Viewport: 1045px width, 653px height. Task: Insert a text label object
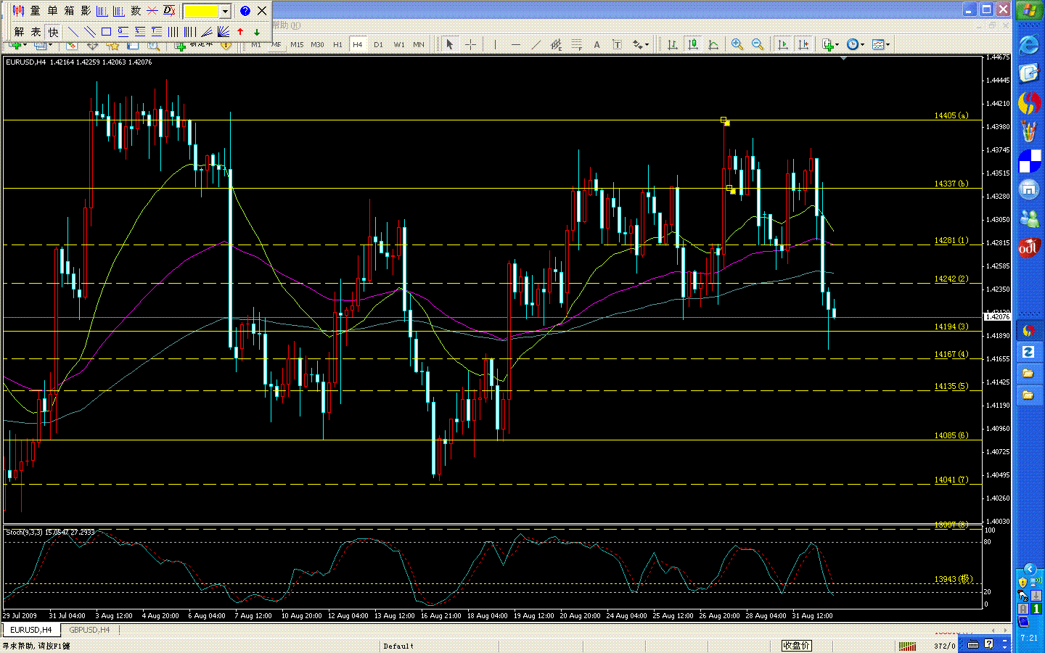[617, 44]
